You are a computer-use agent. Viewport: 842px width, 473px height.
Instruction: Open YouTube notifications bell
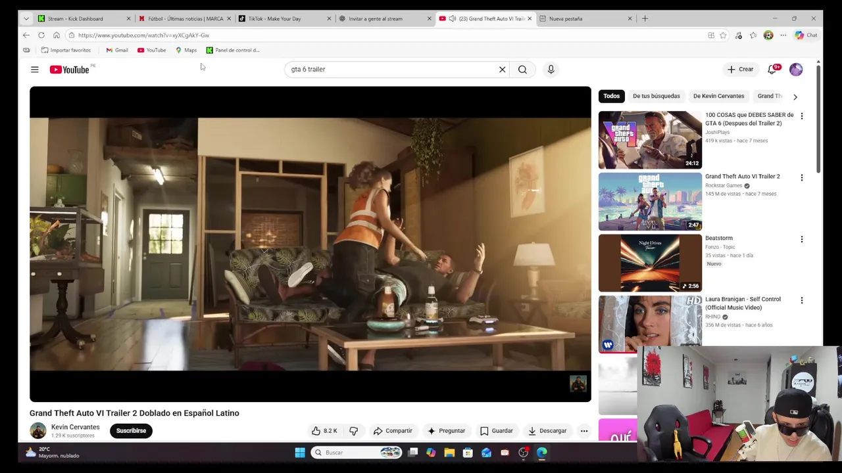click(x=772, y=69)
